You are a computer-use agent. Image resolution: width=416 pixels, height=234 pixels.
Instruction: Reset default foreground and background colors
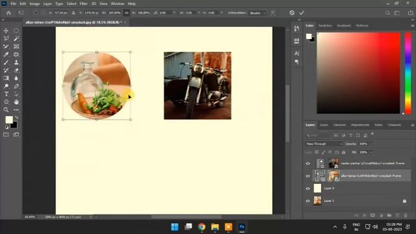tap(6, 127)
